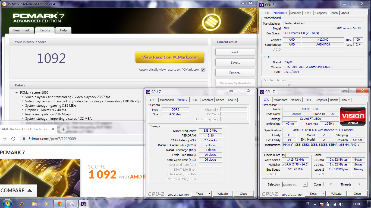Click the Export... button

235,73
